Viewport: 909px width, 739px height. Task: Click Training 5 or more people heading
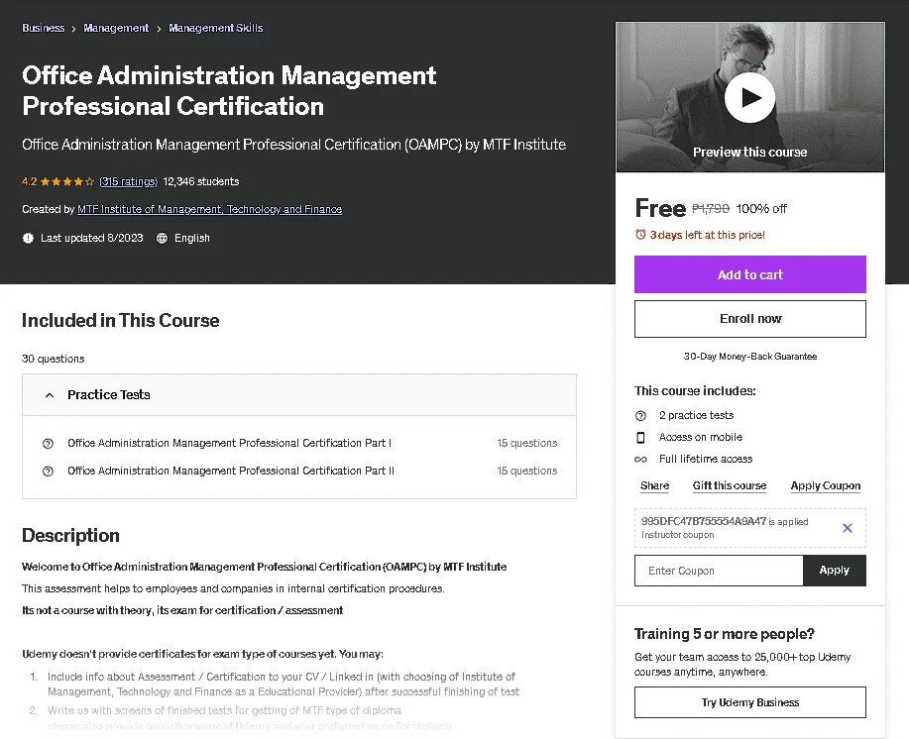coord(724,634)
